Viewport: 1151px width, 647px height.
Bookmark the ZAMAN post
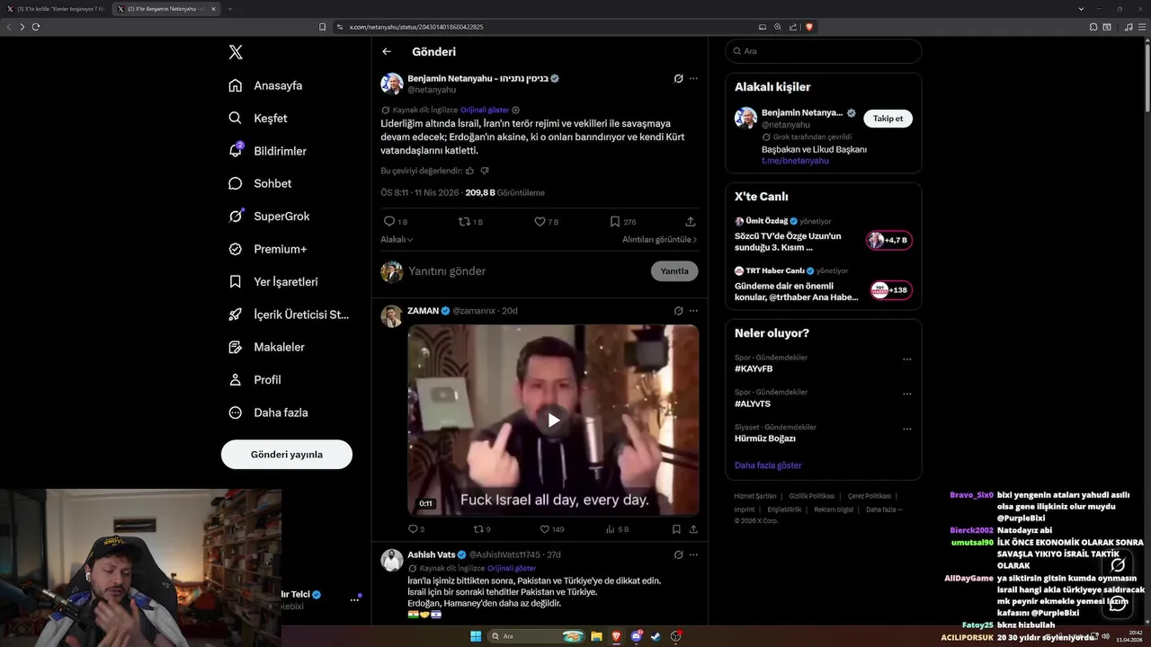coord(676,529)
